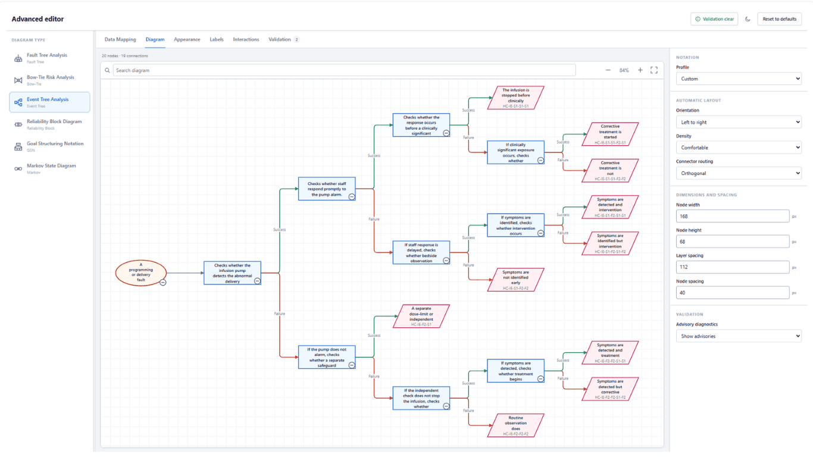The image size is (813, 457).
Task: Select Markov State Diagram type
Action: pos(50,168)
